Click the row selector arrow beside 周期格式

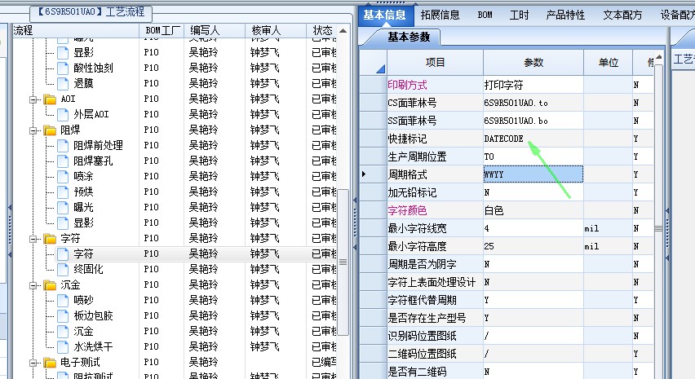[364, 174]
